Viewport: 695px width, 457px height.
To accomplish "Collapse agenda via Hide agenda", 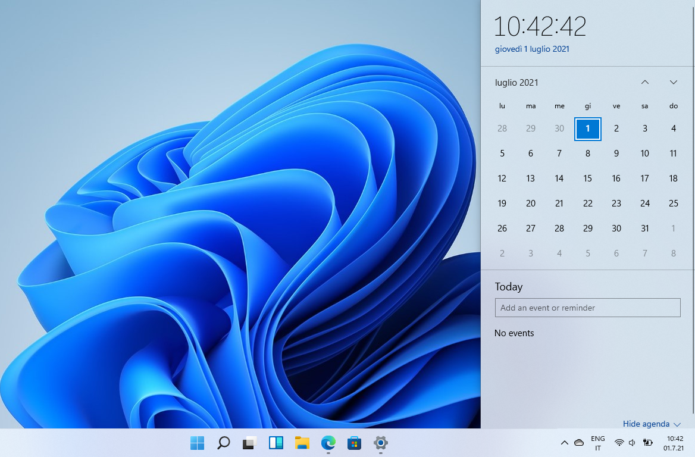I will click(x=651, y=424).
